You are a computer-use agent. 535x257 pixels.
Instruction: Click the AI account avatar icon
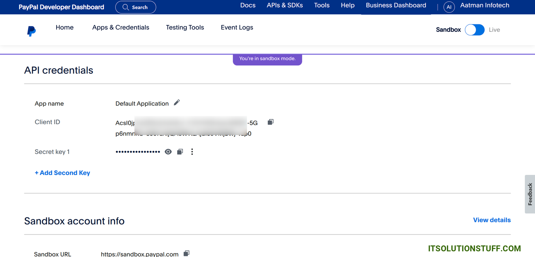(449, 7)
